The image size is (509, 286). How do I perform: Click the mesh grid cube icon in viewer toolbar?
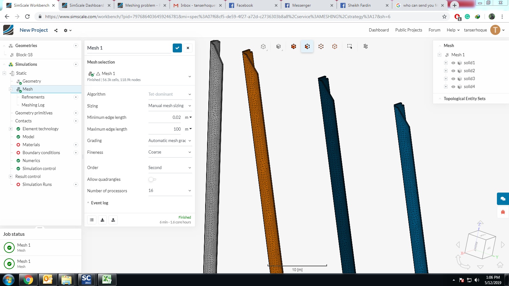(x=366, y=46)
